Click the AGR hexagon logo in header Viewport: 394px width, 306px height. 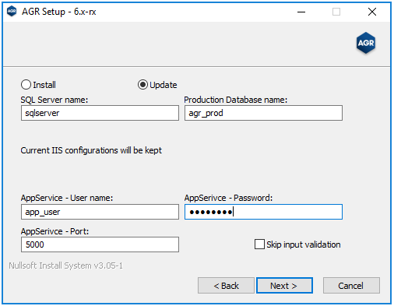(x=366, y=43)
